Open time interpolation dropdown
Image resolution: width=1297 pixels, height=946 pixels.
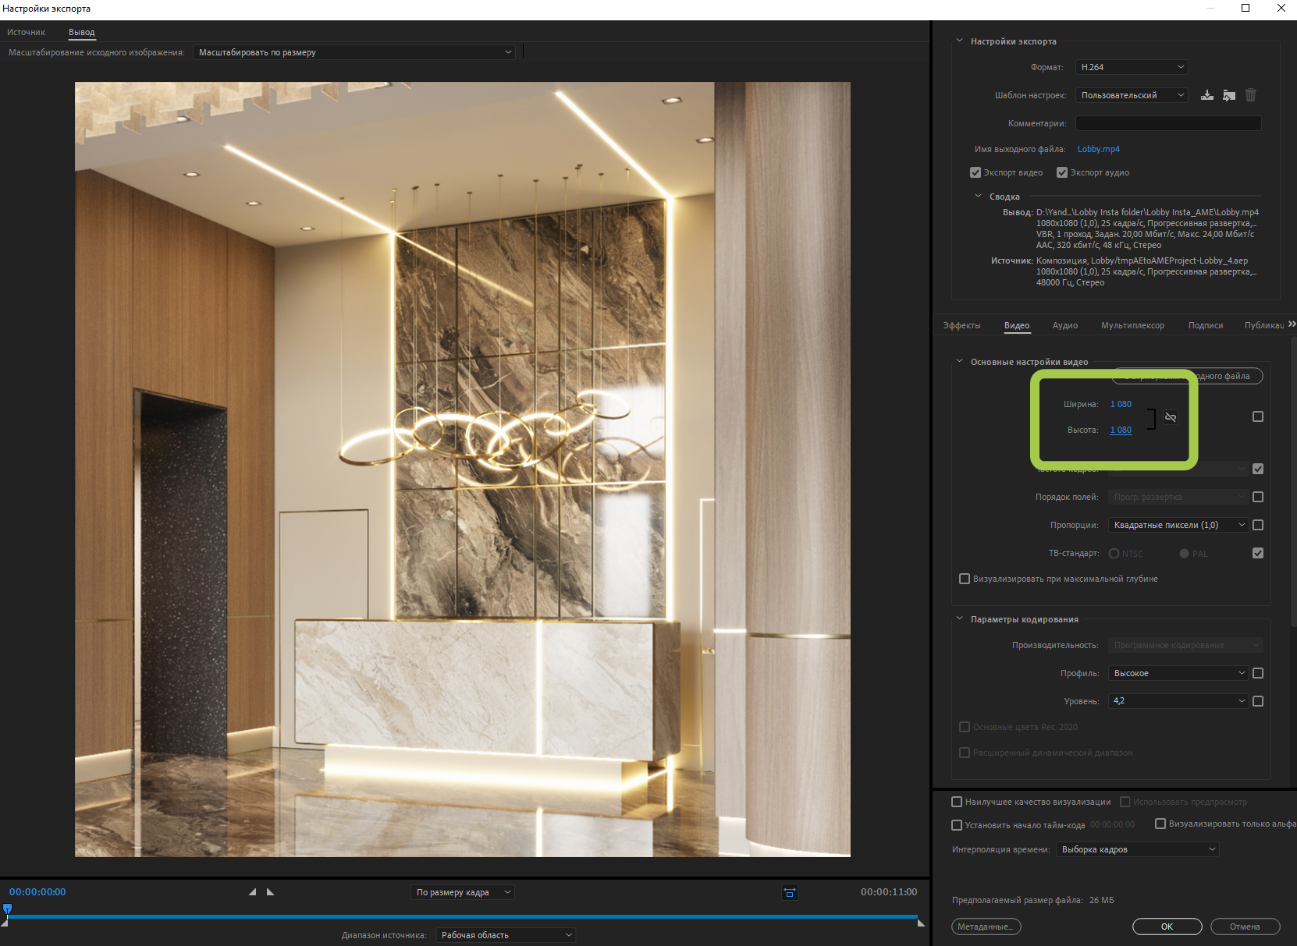(1138, 849)
